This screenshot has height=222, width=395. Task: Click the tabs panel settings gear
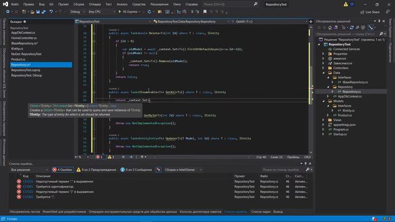[x=25, y=22]
